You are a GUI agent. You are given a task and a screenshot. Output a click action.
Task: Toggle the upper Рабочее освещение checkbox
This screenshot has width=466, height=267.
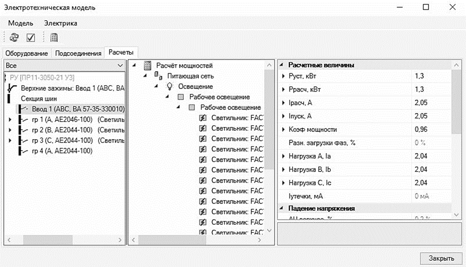[181, 97]
